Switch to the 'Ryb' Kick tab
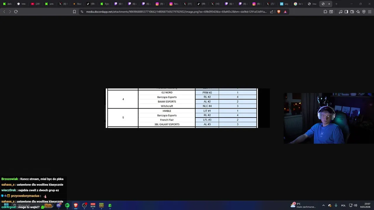This screenshot has height=210, width=374. pos(105,4)
